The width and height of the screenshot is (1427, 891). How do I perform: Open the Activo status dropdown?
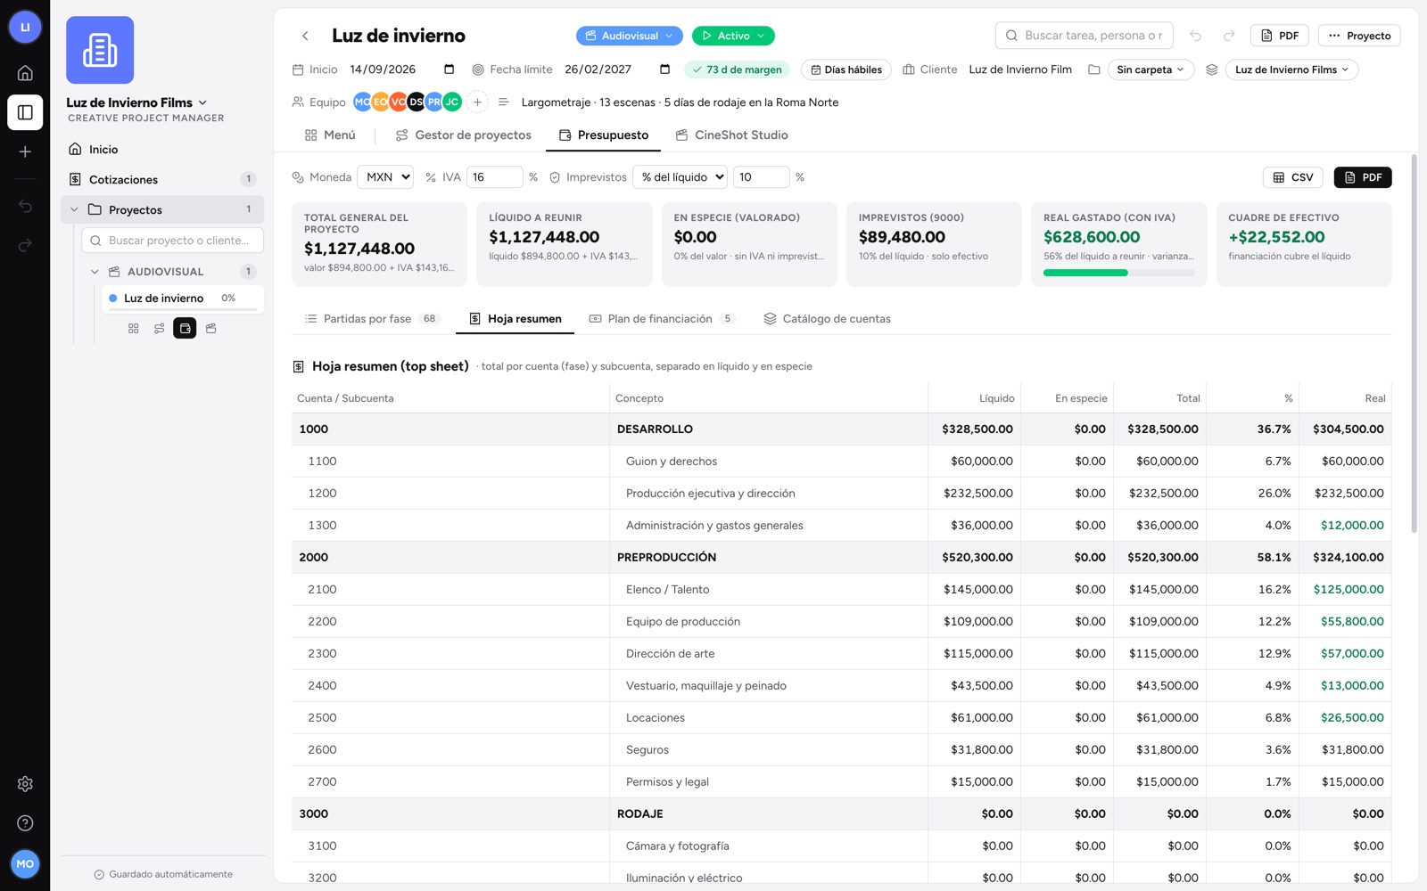coord(733,36)
